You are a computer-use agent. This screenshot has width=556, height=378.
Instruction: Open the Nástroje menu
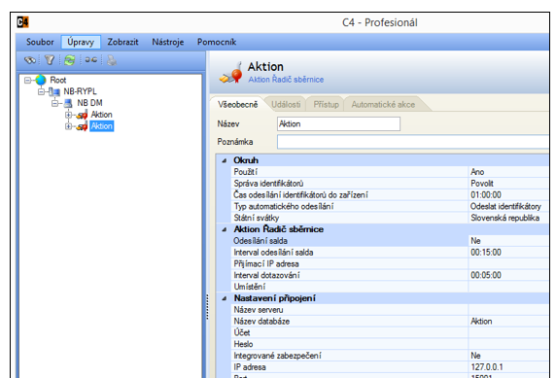click(x=168, y=42)
